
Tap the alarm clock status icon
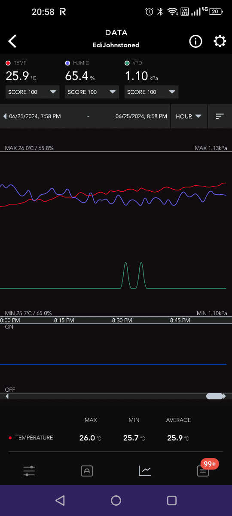(149, 12)
